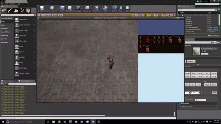Open the viewport Show dropdown

[60, 15]
